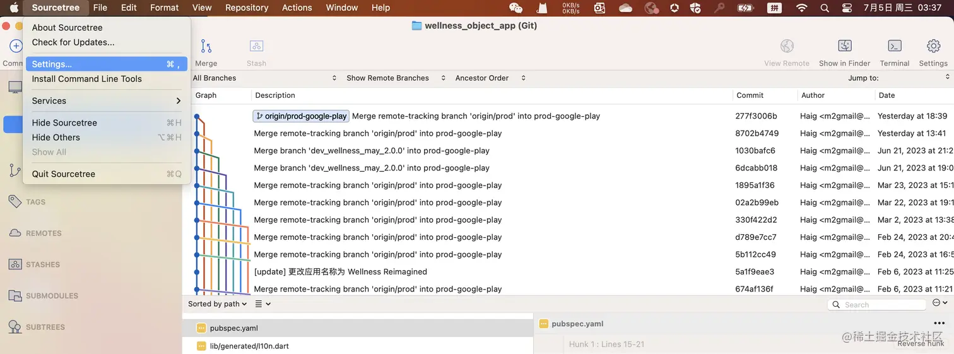Open the All Branches dropdown

point(265,78)
